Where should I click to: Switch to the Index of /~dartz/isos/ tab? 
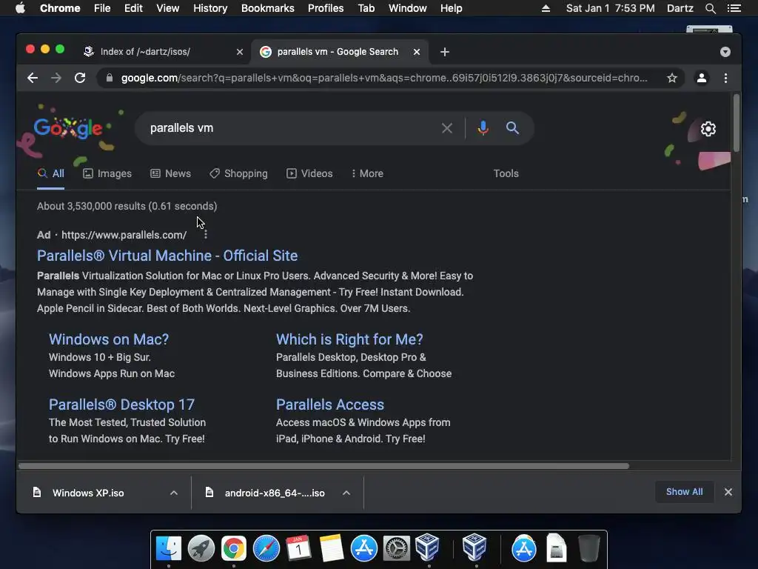pos(145,52)
